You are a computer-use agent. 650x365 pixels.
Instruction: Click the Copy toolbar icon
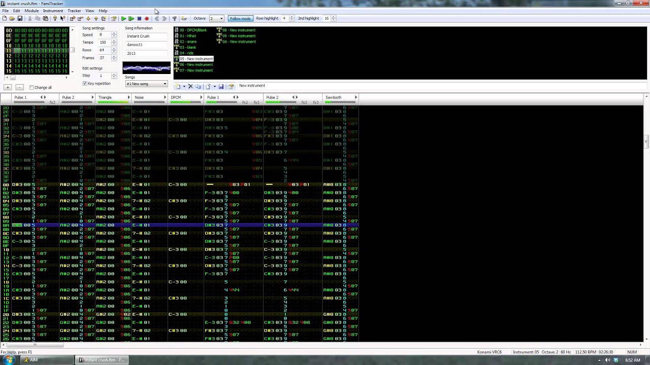37,18
